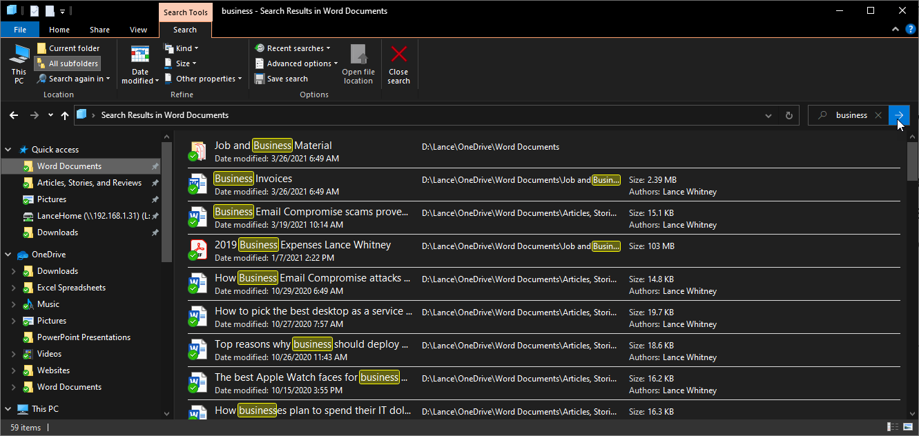Open the Kind filter dropdown
The image size is (919, 436).
181,48
